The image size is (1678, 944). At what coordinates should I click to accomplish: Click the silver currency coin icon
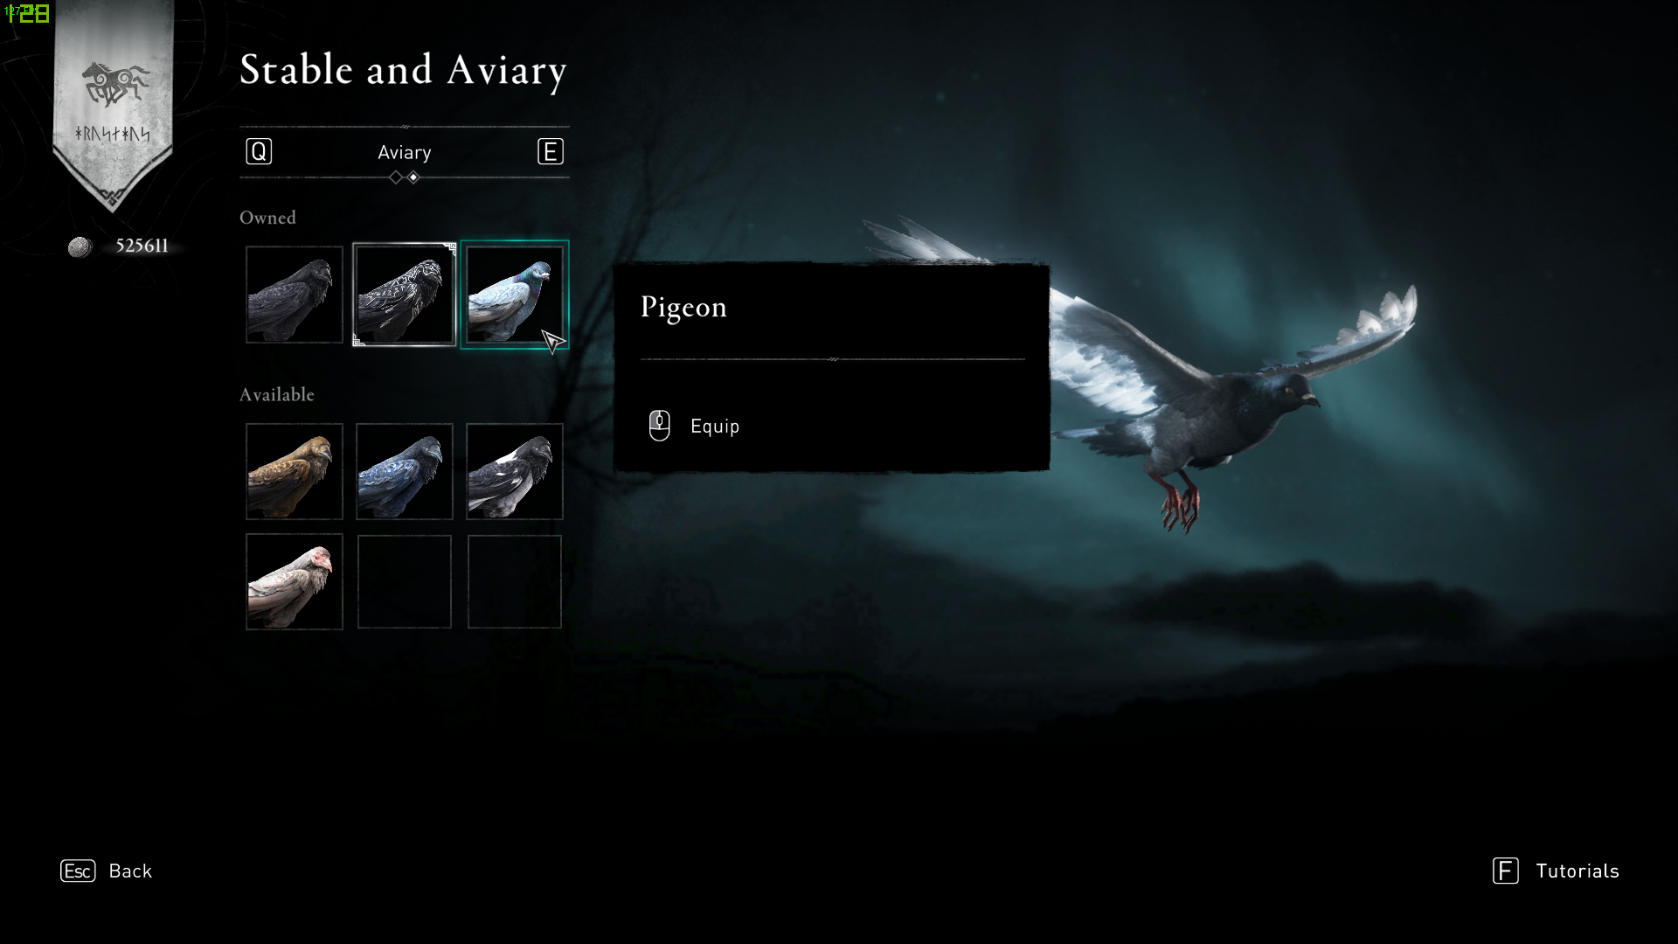pyautogui.click(x=80, y=247)
